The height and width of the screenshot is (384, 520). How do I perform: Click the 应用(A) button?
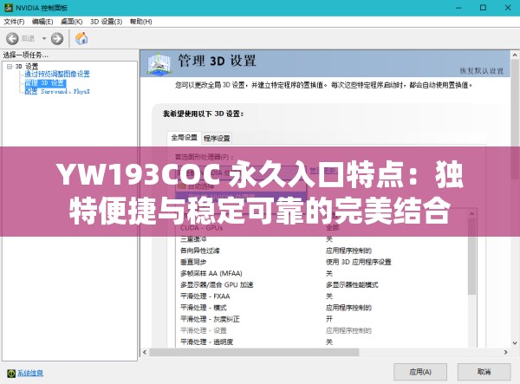pyautogui.click(x=420, y=372)
